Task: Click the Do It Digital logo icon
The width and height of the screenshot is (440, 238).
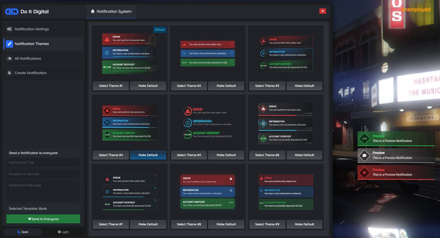Action: click(12, 12)
